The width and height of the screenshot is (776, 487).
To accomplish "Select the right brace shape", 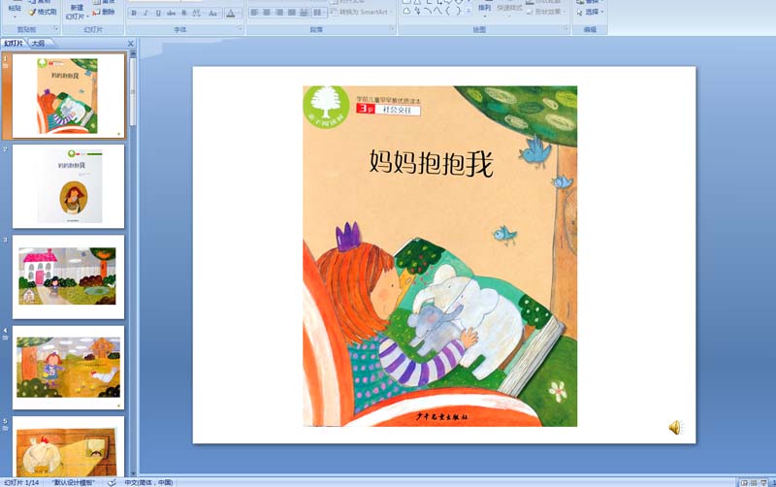I will coord(458,11).
